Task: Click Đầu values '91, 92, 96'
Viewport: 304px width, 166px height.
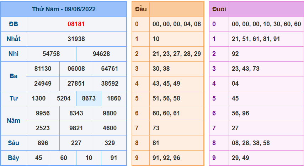Action: pos(166,158)
